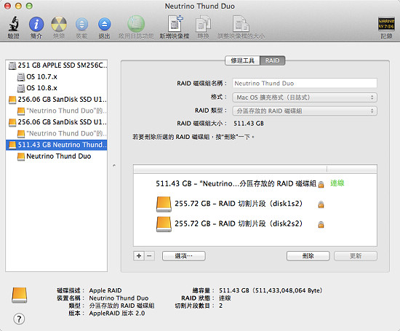Switch to the 修理工具 tab
The image size is (400, 331).
click(x=242, y=60)
